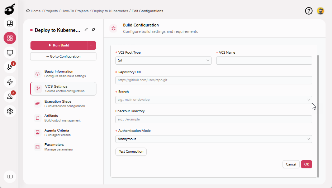The height and width of the screenshot is (188, 332).
Task: Click the Run Build button
Action: pos(59,45)
